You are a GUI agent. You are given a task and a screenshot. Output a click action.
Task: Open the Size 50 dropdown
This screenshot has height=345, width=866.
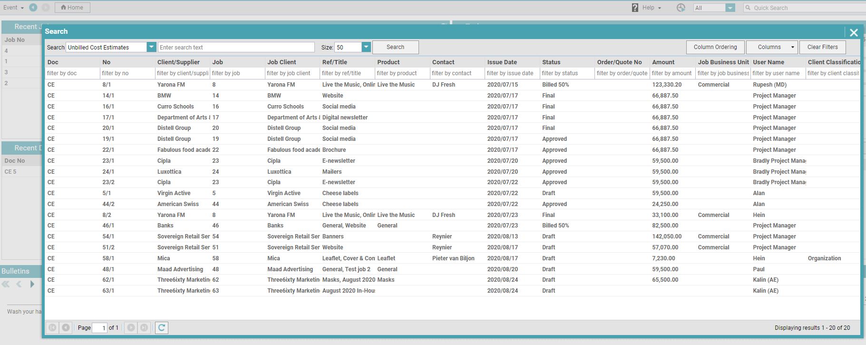(x=366, y=47)
